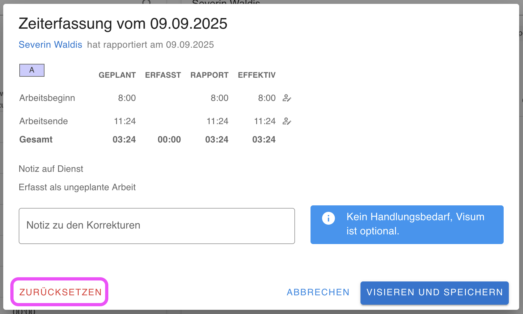
Task: Cancel the dialog via ABBRECHEN
Action: pyautogui.click(x=318, y=292)
